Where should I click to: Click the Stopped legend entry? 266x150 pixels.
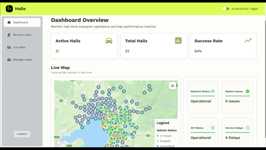[165, 141]
